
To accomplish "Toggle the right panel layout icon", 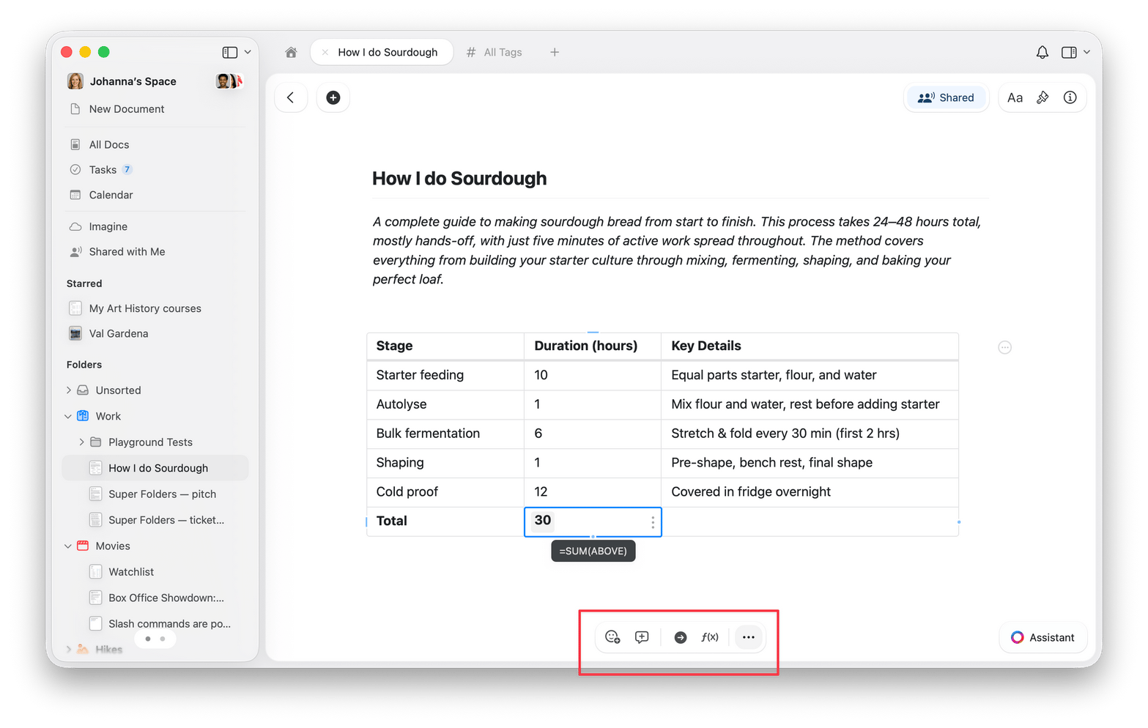I will pos(1069,52).
